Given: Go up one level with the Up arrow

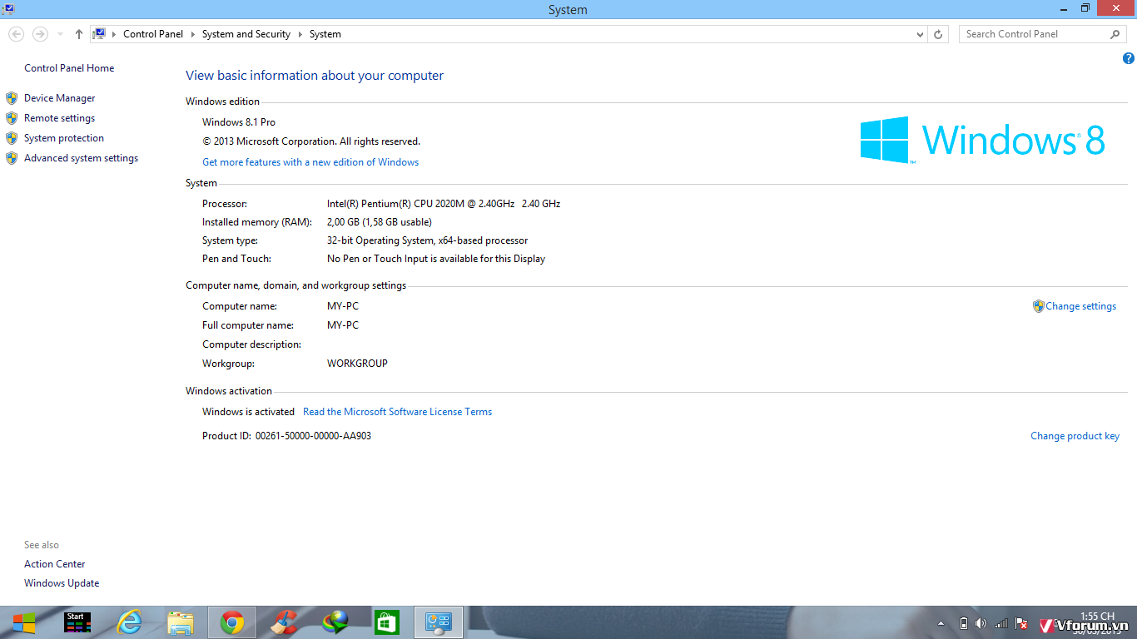Looking at the screenshot, I should coord(78,34).
